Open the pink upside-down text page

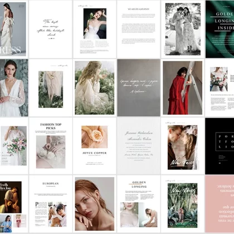click(x=220, y=204)
